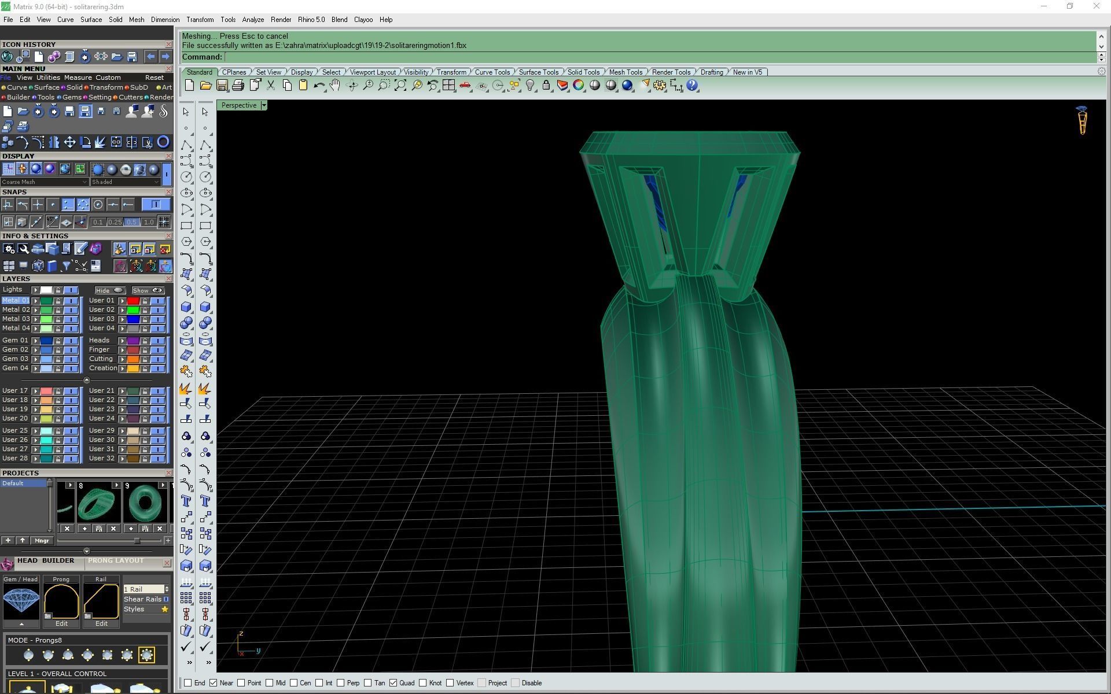The height and width of the screenshot is (694, 1111).
Task: Click the Explode icon in Main Menu
Action: pyautogui.click(x=101, y=142)
